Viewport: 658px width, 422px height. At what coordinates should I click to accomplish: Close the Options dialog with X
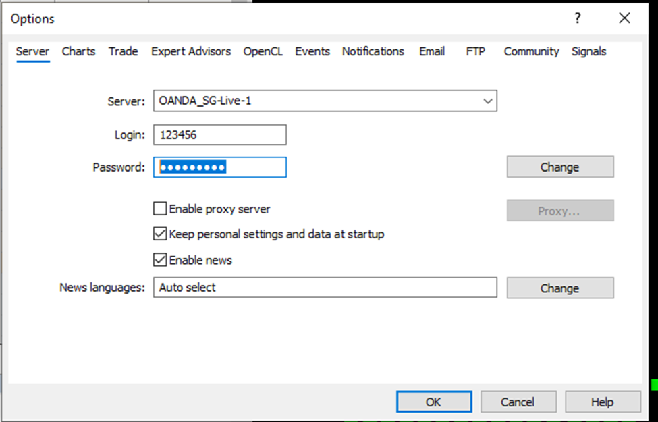coord(624,19)
